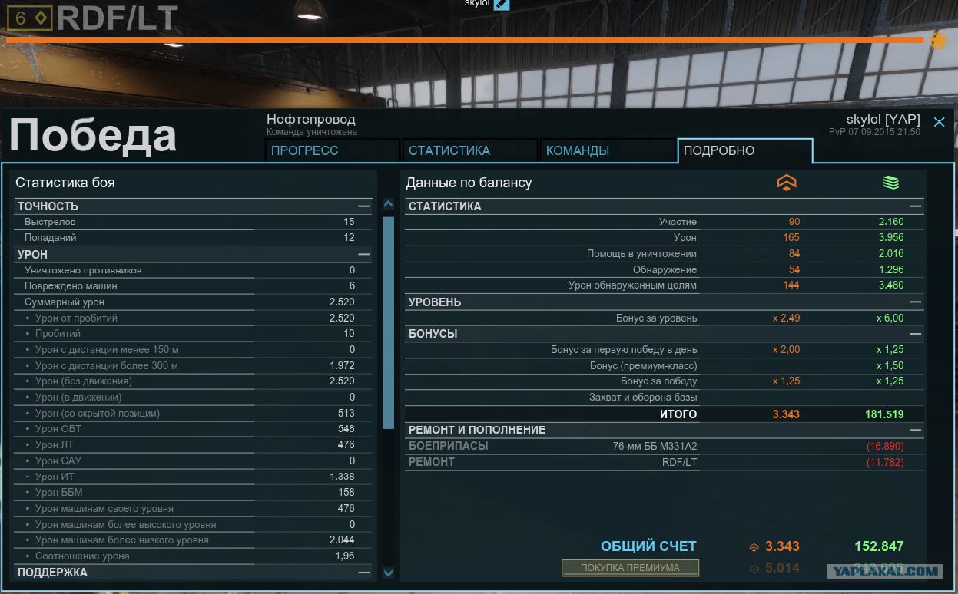Click the Повреждено машин row

tap(193, 285)
